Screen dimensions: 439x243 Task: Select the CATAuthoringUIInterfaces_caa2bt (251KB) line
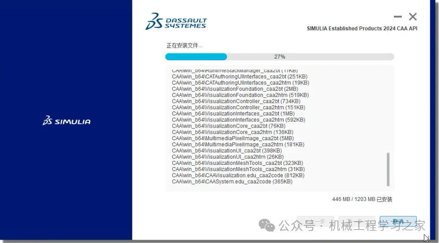coord(240,77)
